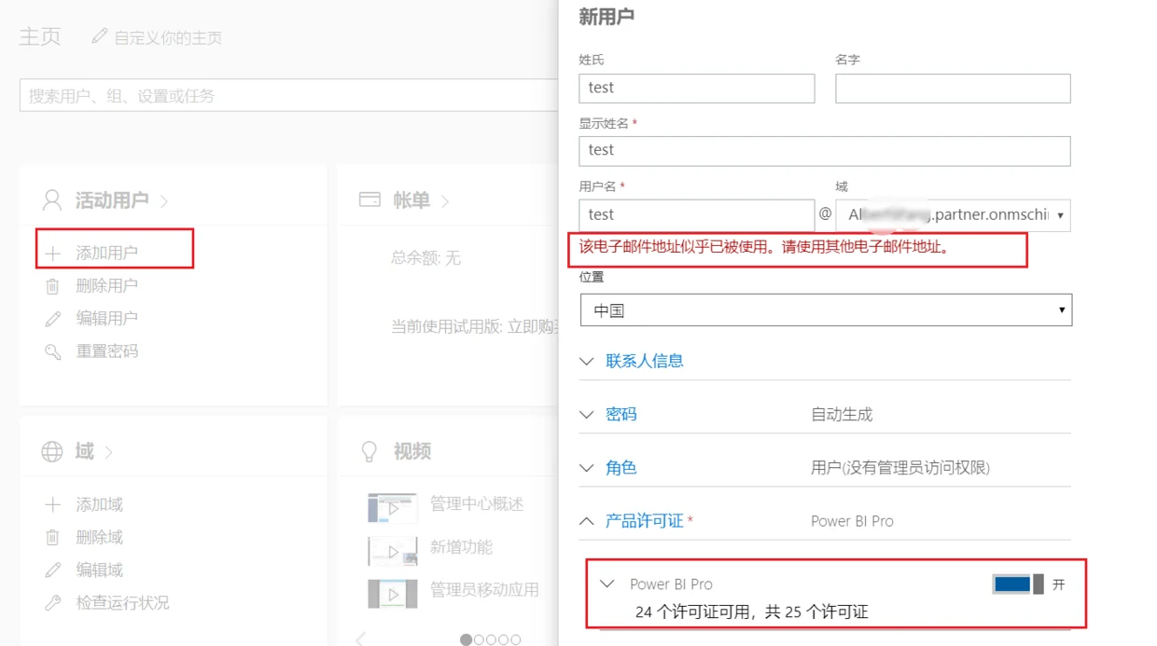Click the empty 名字 input field

tap(953, 89)
